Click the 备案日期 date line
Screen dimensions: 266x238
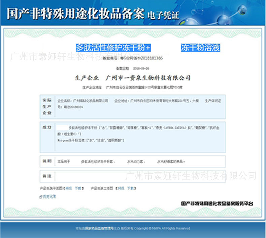coord(132,69)
